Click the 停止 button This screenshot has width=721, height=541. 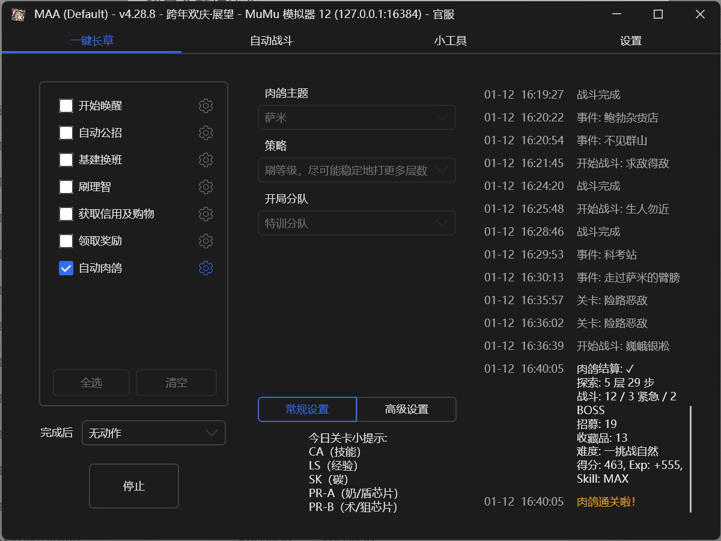click(x=134, y=486)
